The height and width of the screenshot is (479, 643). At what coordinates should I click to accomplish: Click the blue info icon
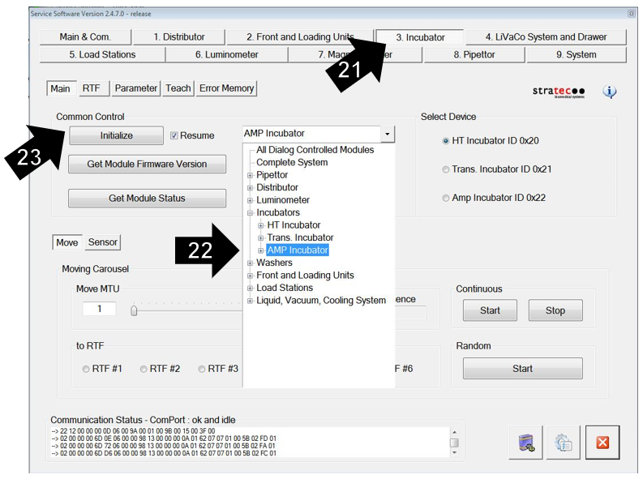click(609, 92)
